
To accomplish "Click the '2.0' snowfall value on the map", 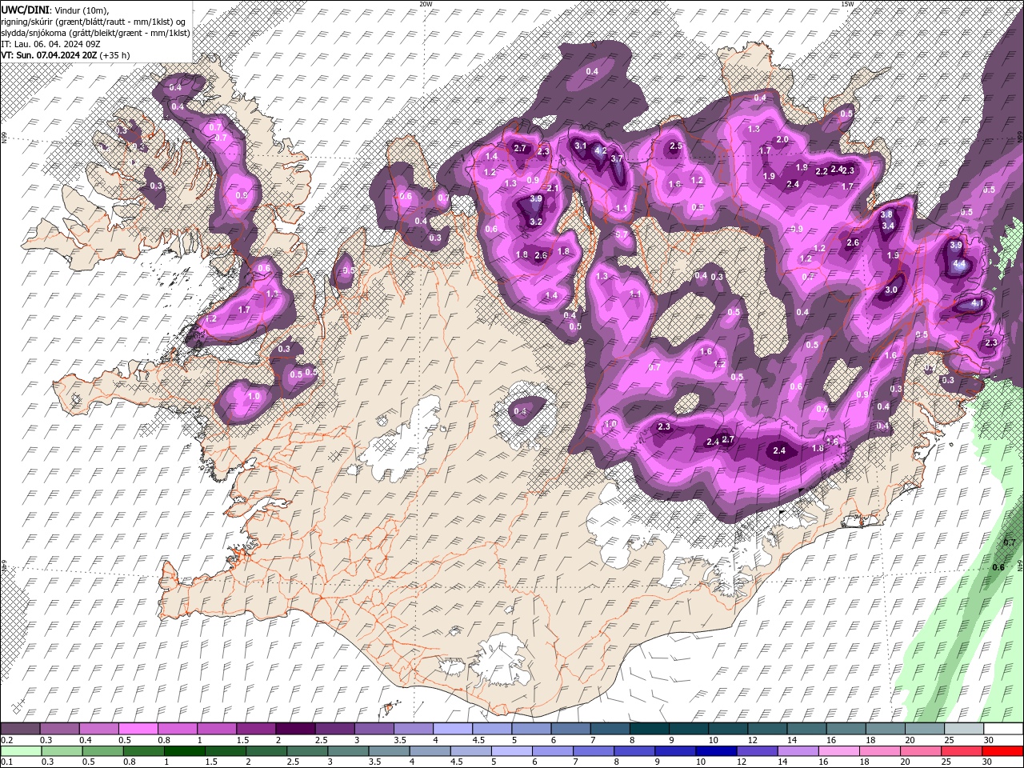I will coord(782,140).
